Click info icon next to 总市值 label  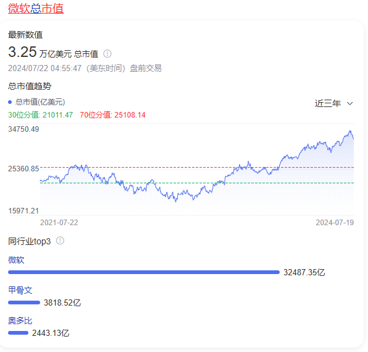click(x=107, y=54)
